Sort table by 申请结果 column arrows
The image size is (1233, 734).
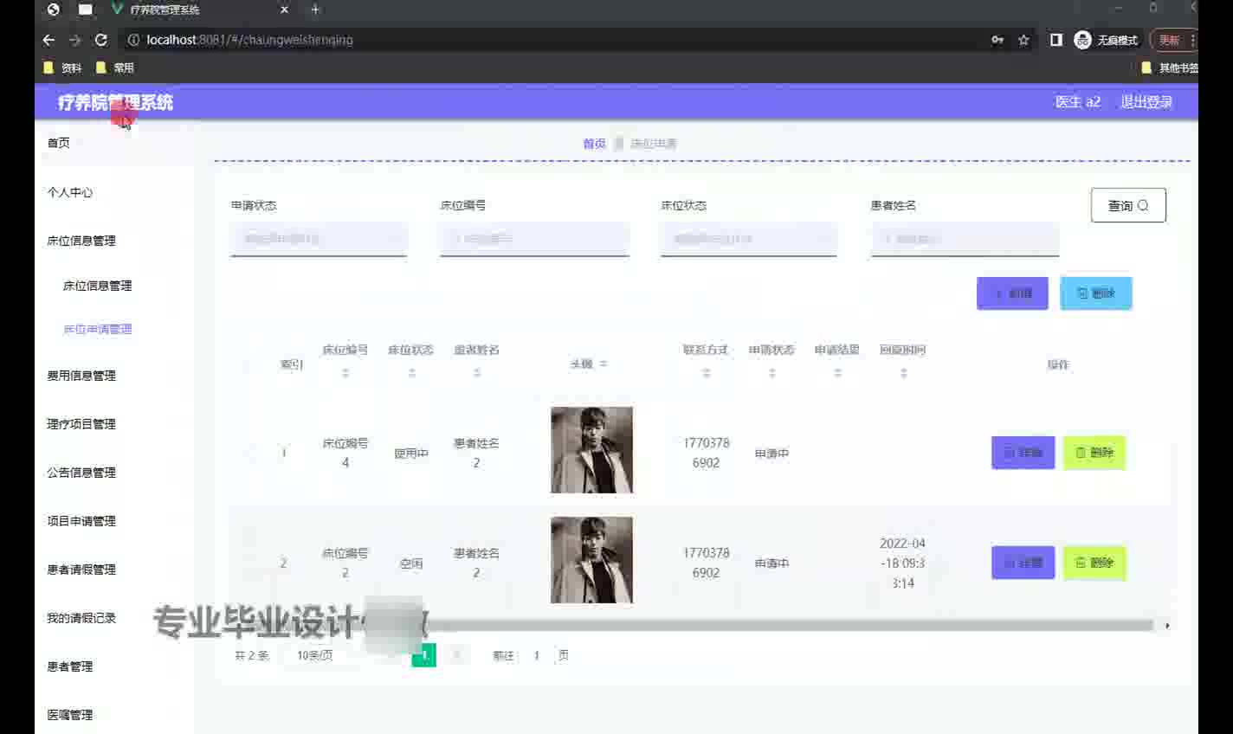[837, 373]
